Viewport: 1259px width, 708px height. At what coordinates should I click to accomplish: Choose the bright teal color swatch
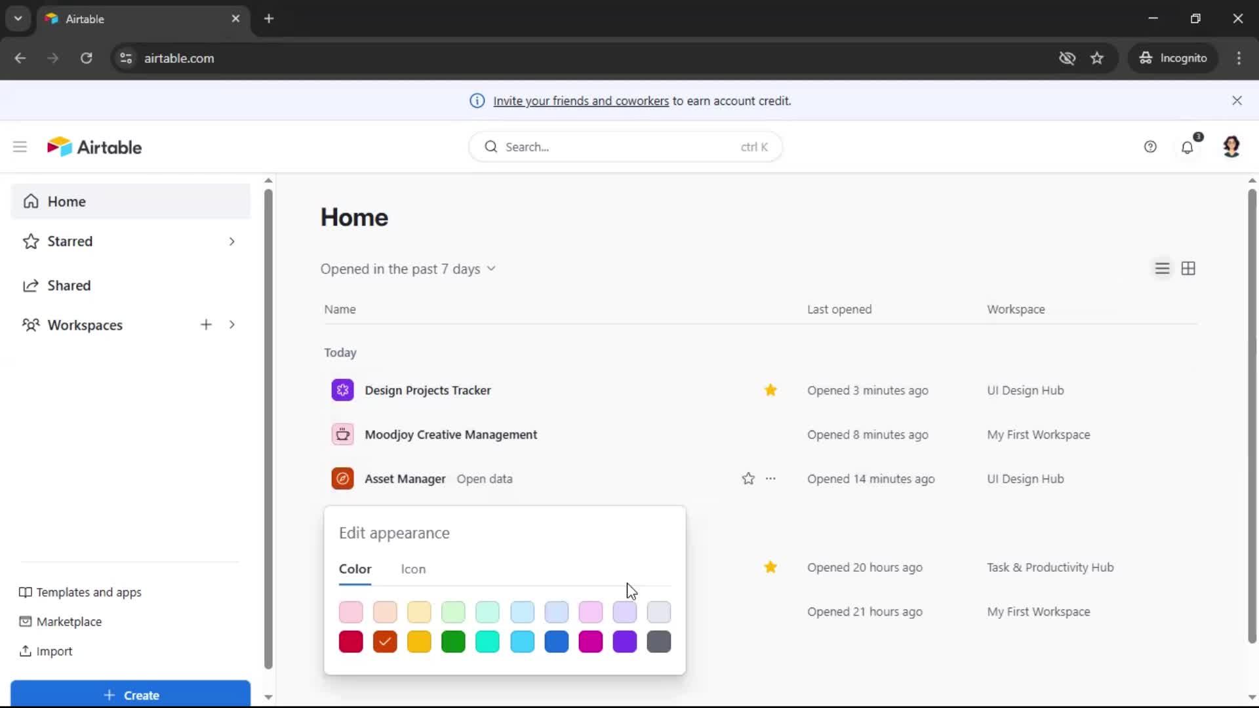(487, 642)
